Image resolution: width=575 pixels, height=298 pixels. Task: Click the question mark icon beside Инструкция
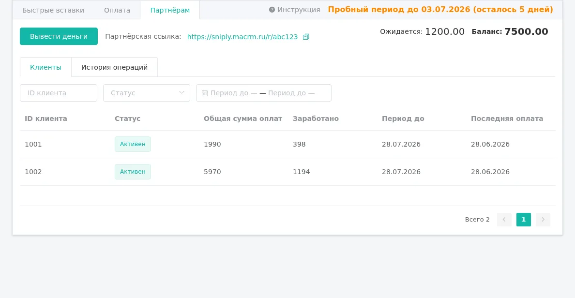272,10
